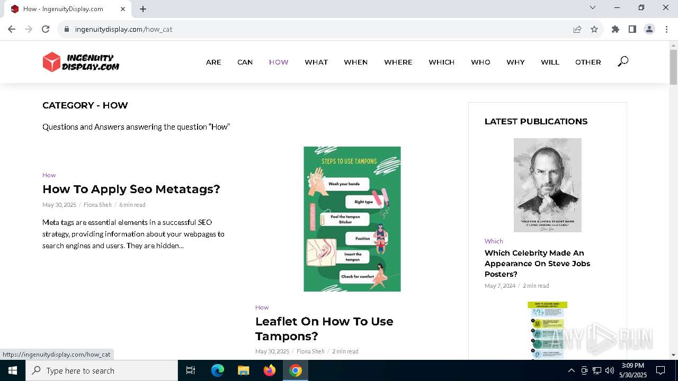
Task: Open the WHICH category menu item
Action: click(x=442, y=62)
